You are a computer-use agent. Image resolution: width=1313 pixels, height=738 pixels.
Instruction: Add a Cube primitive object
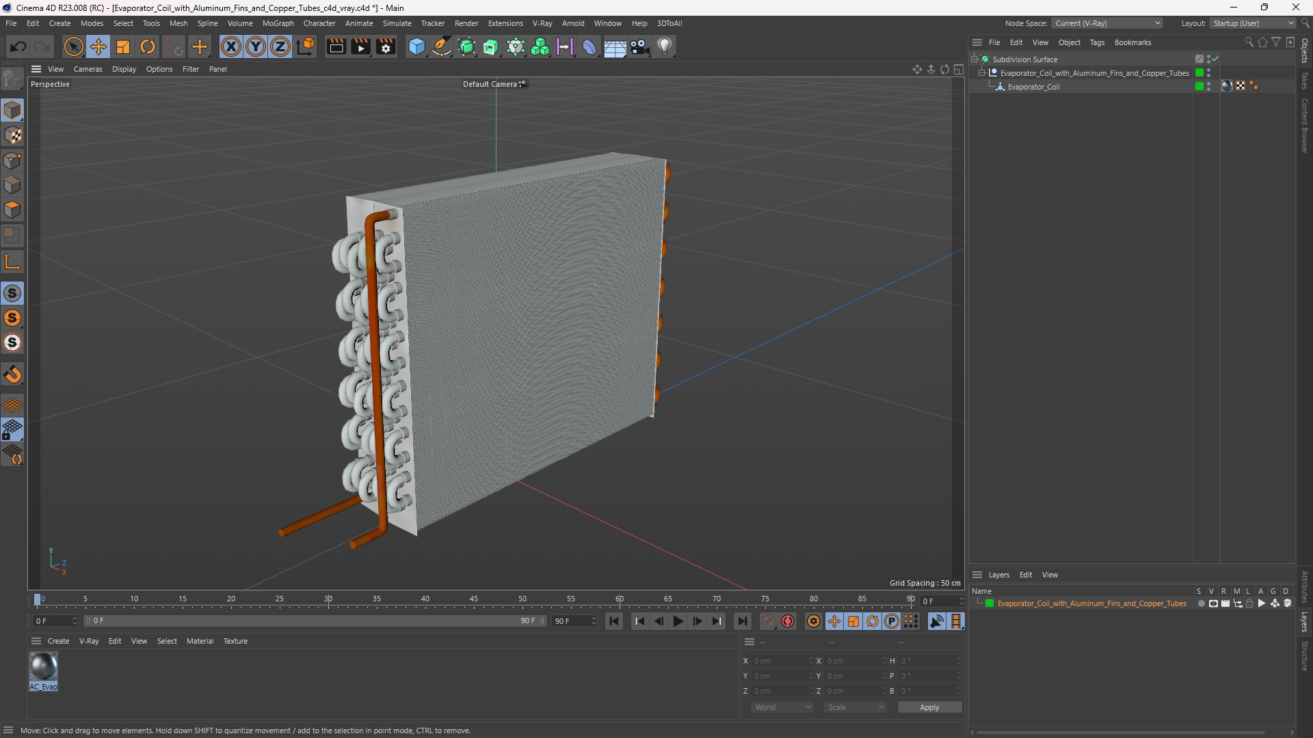tap(416, 46)
